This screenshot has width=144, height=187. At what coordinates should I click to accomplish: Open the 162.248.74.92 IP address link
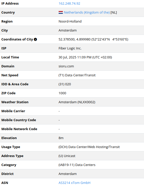(x=69, y=4)
